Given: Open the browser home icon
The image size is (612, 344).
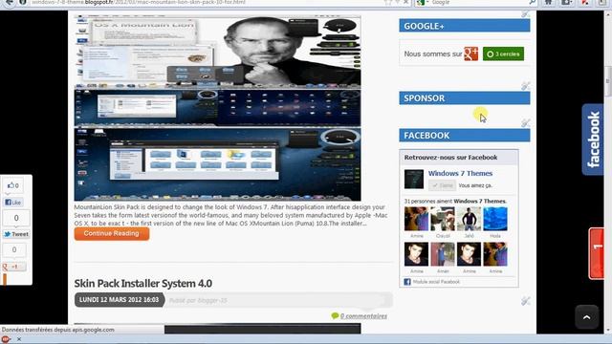Looking at the screenshot, I should click(x=548, y=2).
